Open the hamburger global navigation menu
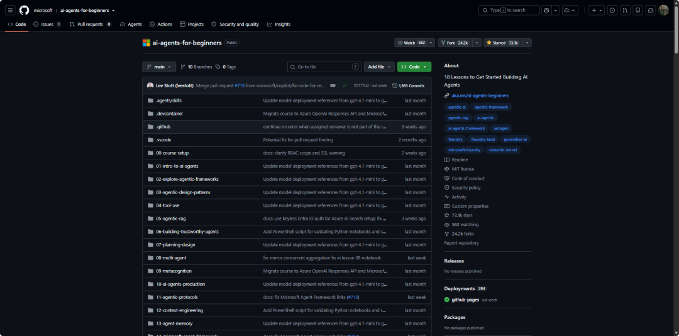Viewport: 679px width, 336px height. click(x=11, y=11)
